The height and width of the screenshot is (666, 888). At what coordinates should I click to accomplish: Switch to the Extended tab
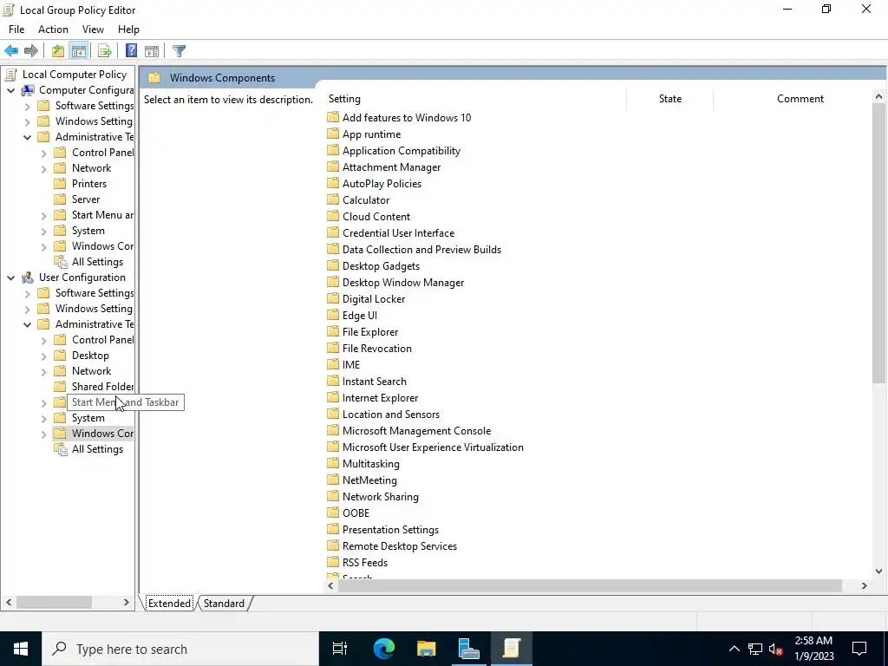169,604
